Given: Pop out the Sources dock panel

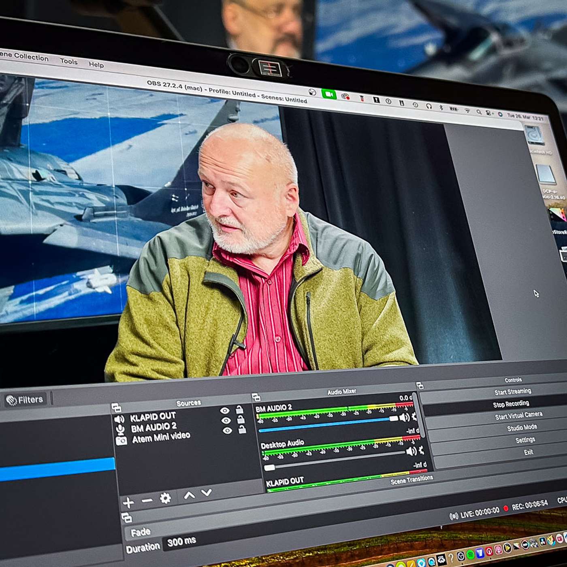Looking at the screenshot, I should click(x=116, y=407).
